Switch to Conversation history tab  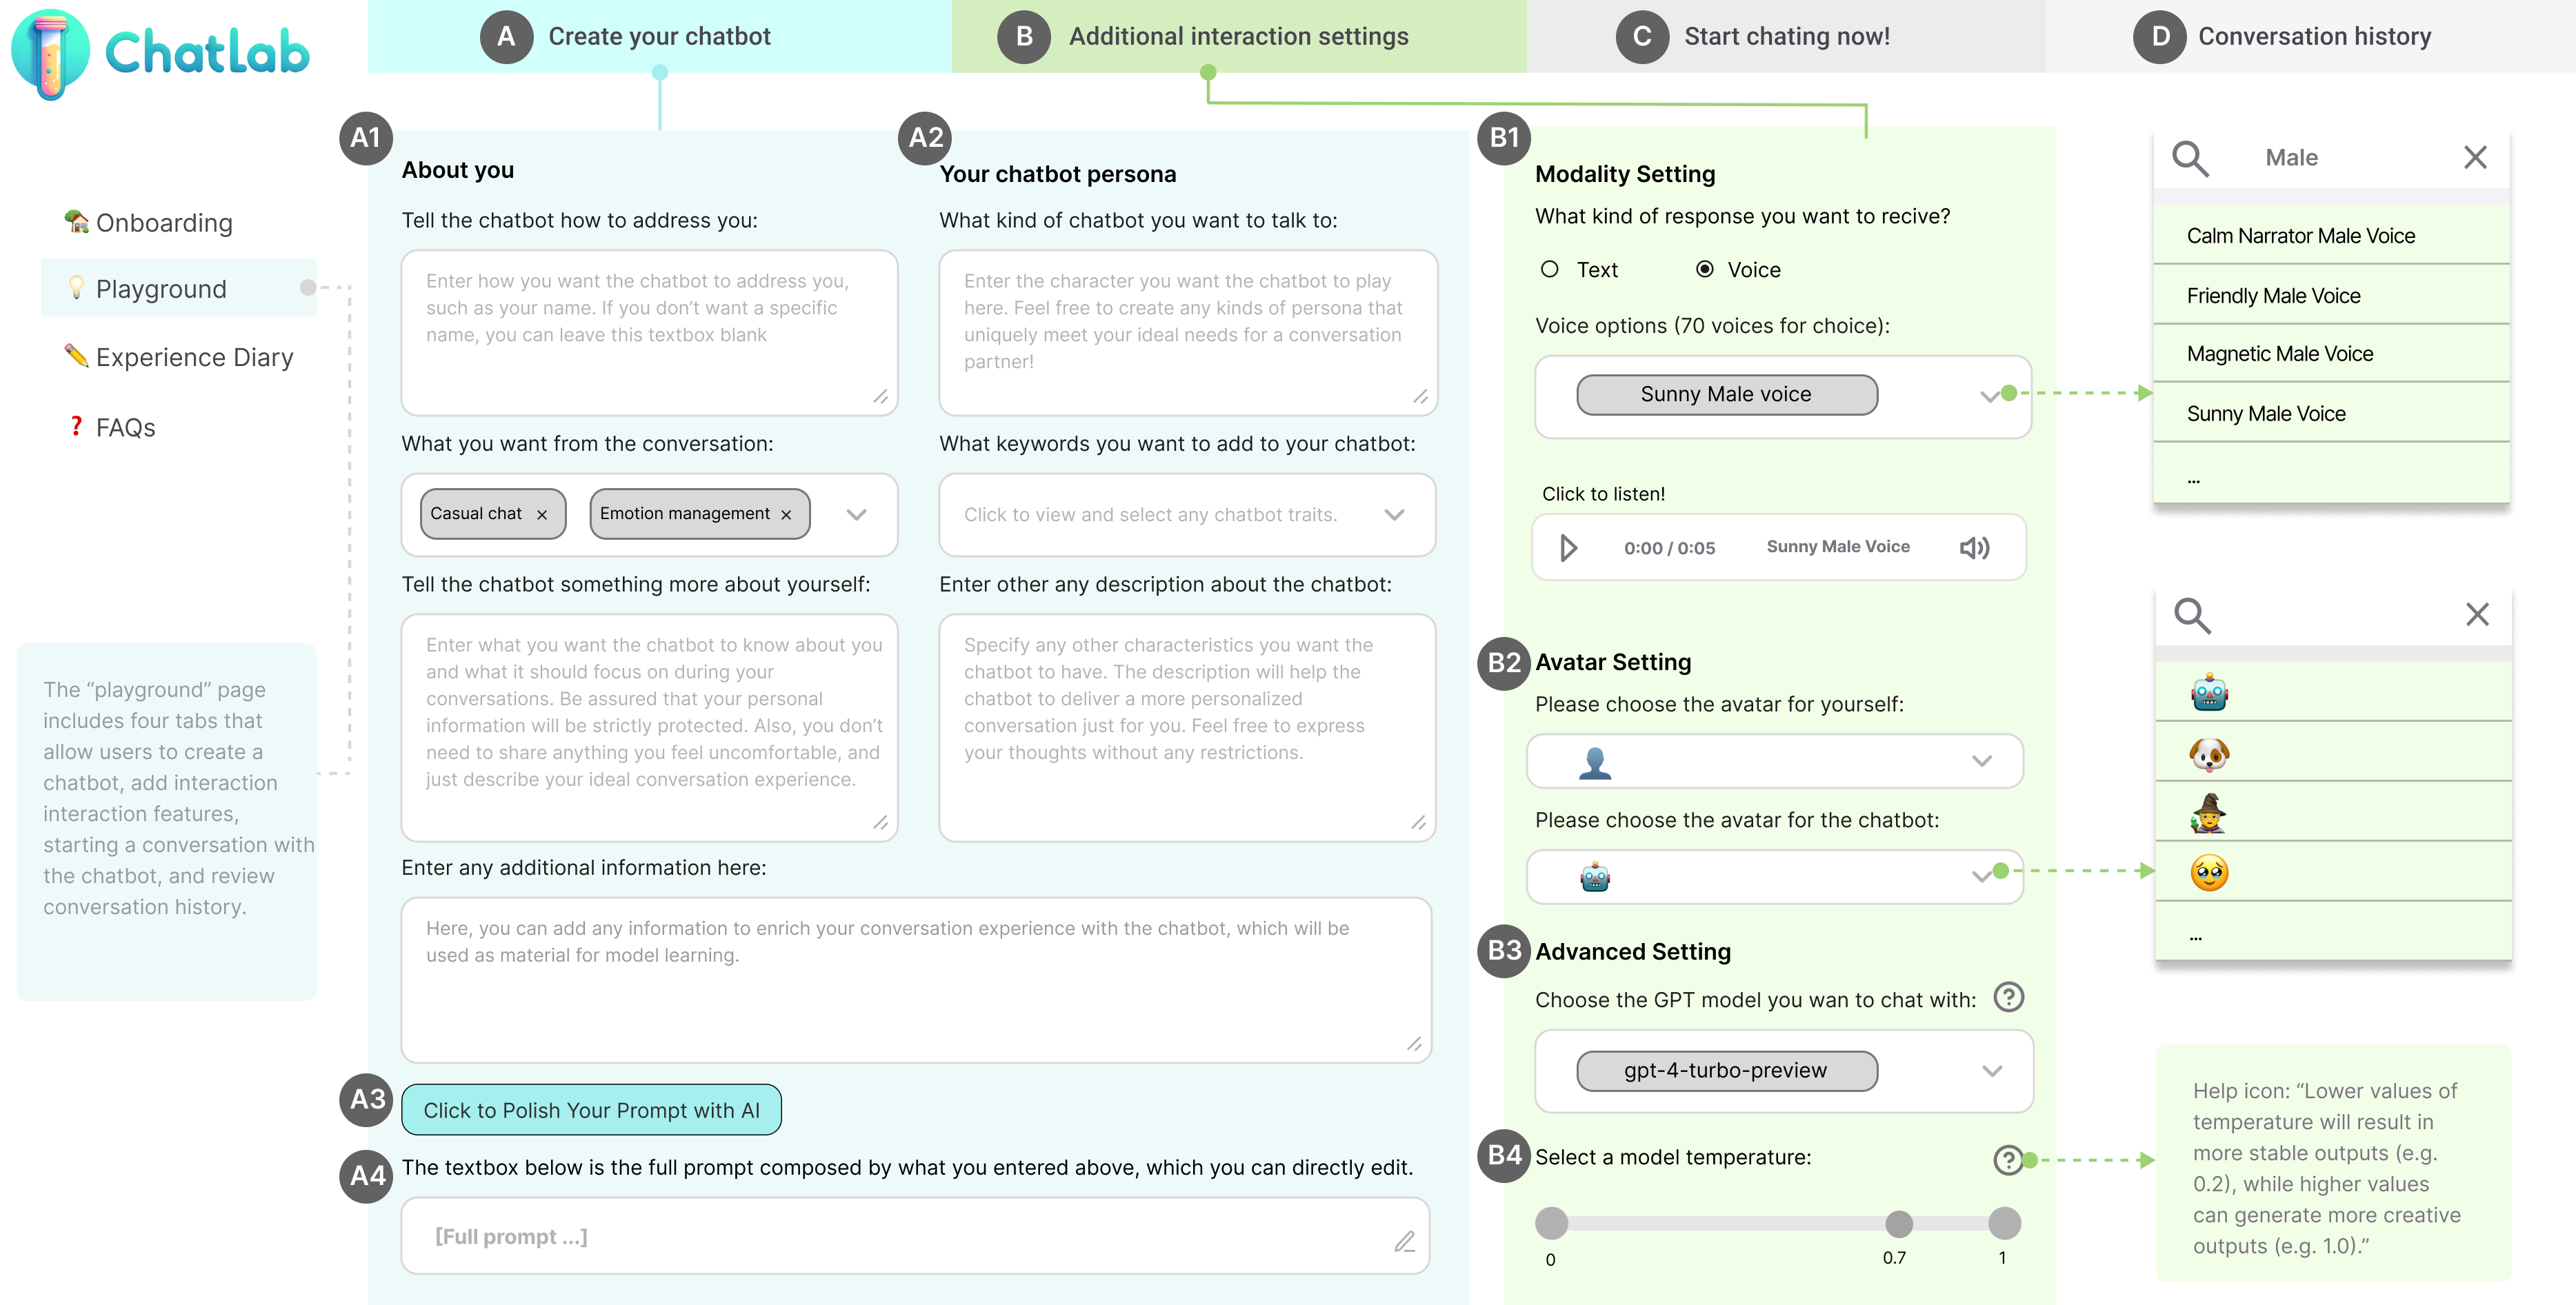[x=2312, y=37]
